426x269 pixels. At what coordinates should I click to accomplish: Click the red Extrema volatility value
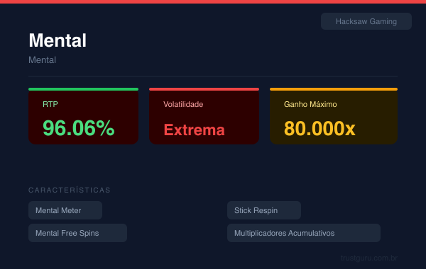click(194, 130)
